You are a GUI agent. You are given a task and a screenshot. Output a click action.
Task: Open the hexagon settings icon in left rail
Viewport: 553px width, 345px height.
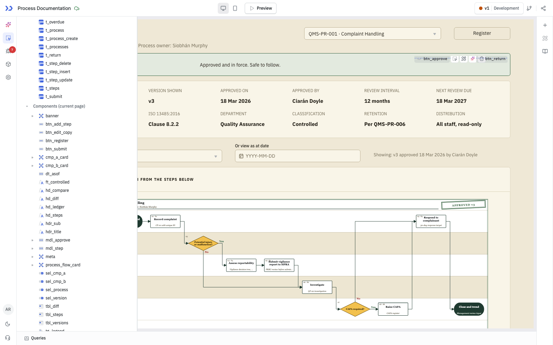click(8, 77)
